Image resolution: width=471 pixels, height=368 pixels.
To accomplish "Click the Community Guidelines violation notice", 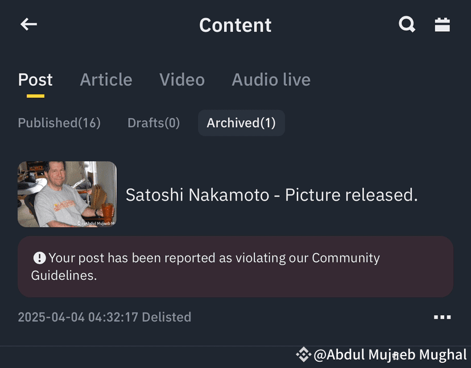I will click(x=235, y=266).
